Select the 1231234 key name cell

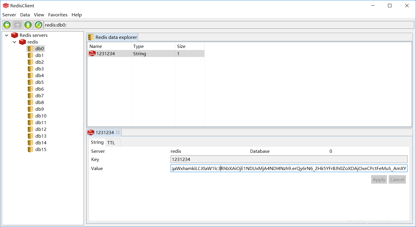pyautogui.click(x=105, y=53)
